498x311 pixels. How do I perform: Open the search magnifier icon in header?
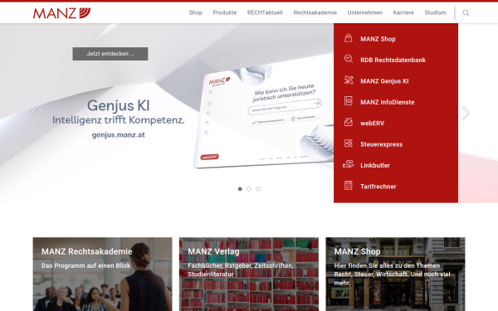click(466, 12)
